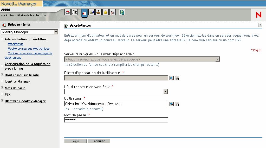266x148 pixels.
Task: Click Configuration de la requête de provisioning link
Action: 28,66
